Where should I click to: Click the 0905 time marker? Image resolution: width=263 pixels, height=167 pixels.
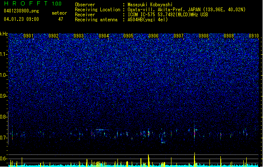click(x=128, y=36)
